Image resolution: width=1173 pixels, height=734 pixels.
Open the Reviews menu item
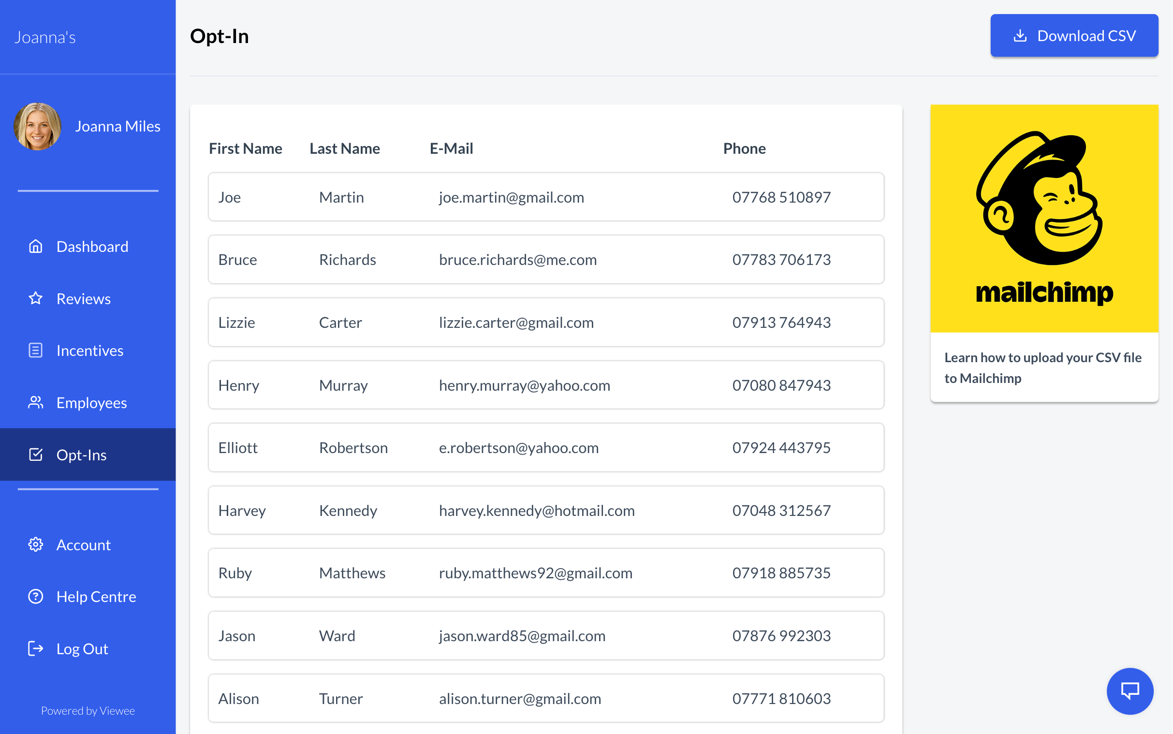click(x=84, y=298)
